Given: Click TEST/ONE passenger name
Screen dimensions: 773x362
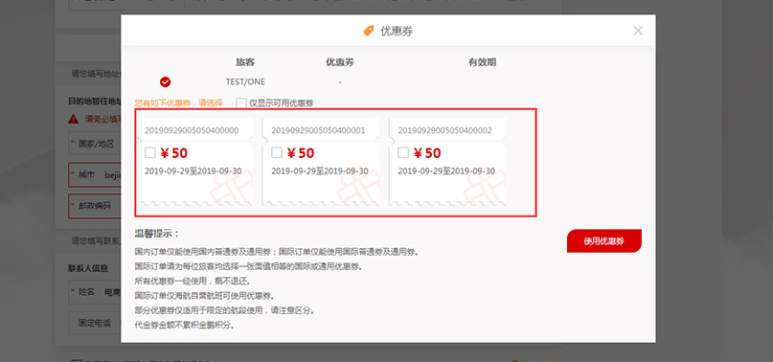Looking at the screenshot, I should click(x=245, y=81).
